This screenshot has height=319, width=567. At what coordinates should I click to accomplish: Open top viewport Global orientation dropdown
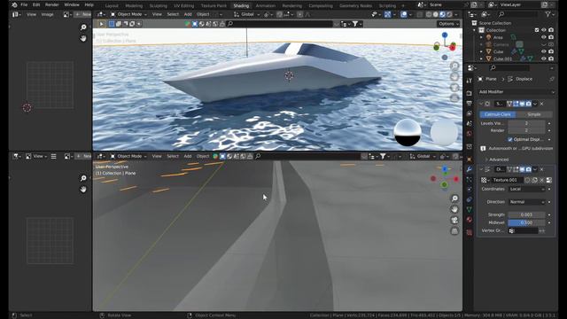pos(246,14)
